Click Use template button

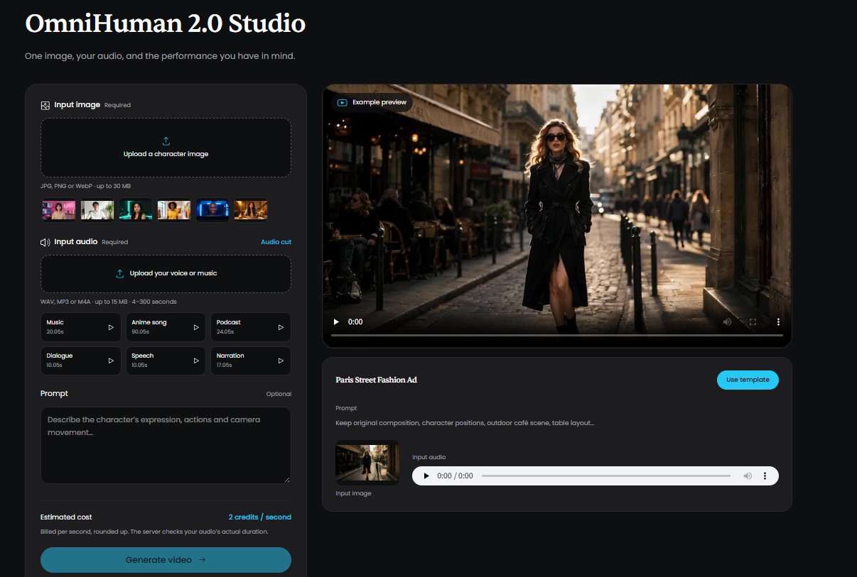(x=748, y=380)
